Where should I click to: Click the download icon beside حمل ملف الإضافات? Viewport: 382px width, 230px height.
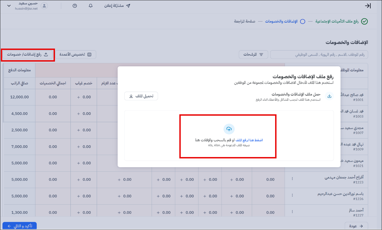(x=329, y=96)
